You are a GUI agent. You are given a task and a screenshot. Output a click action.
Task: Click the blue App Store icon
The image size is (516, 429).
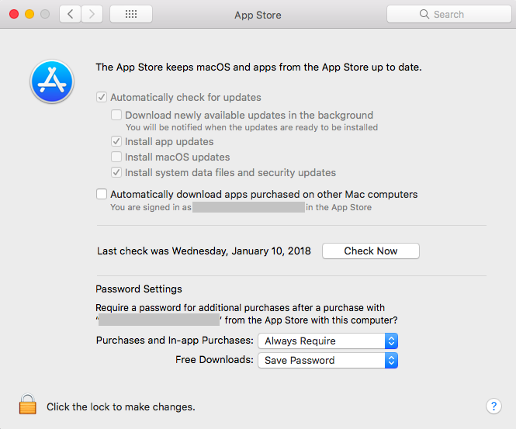click(x=51, y=81)
